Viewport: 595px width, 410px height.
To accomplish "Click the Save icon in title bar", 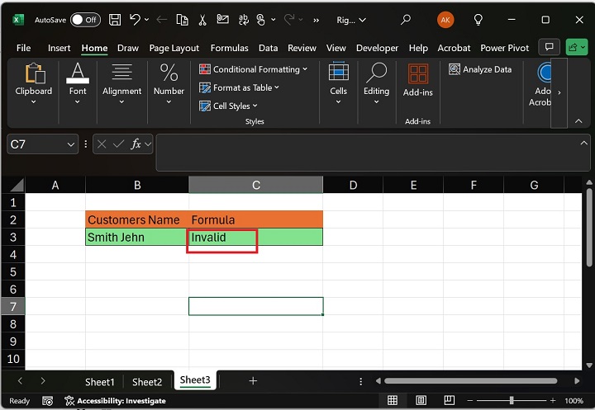I will coord(115,19).
